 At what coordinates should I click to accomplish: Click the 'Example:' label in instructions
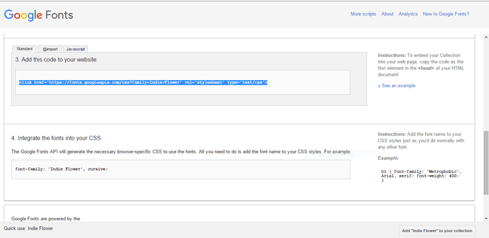(389, 158)
